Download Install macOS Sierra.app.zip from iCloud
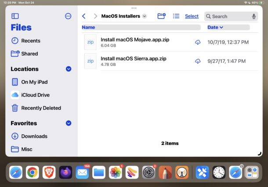 tap(198, 61)
